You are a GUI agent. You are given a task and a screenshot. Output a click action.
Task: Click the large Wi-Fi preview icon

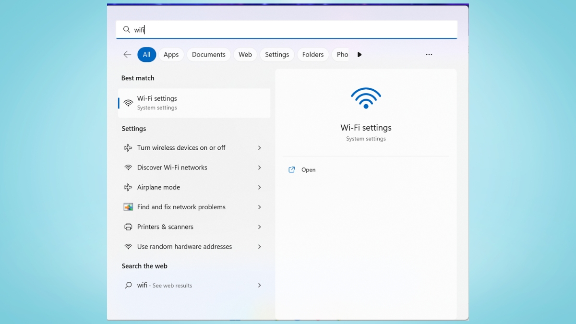click(366, 98)
